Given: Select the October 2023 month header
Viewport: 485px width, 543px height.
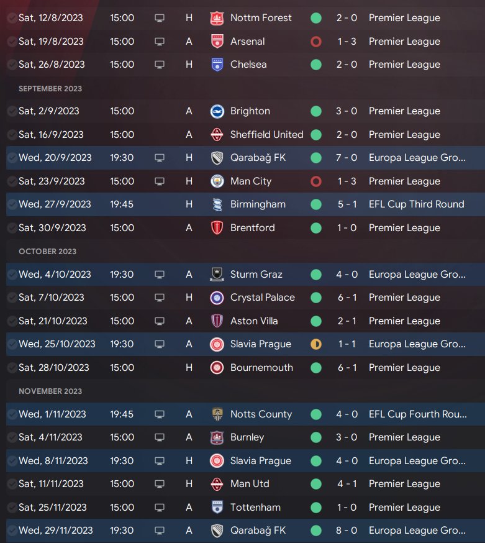Looking at the screenshot, I should [47, 252].
